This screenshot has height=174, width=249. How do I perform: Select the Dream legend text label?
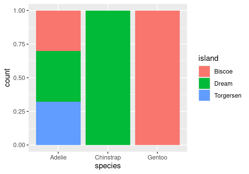coord(223,84)
